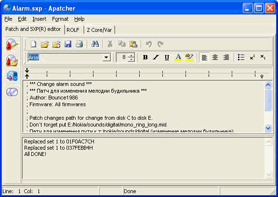Image resolution: width=278 pixels, height=197 pixels.
Task: Toggle Underline formatting
Action: 167,57
